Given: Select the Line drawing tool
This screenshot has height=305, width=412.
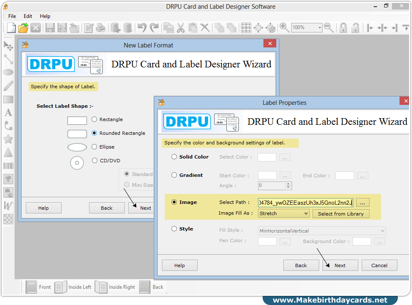Looking at the screenshot, I should (8, 60).
